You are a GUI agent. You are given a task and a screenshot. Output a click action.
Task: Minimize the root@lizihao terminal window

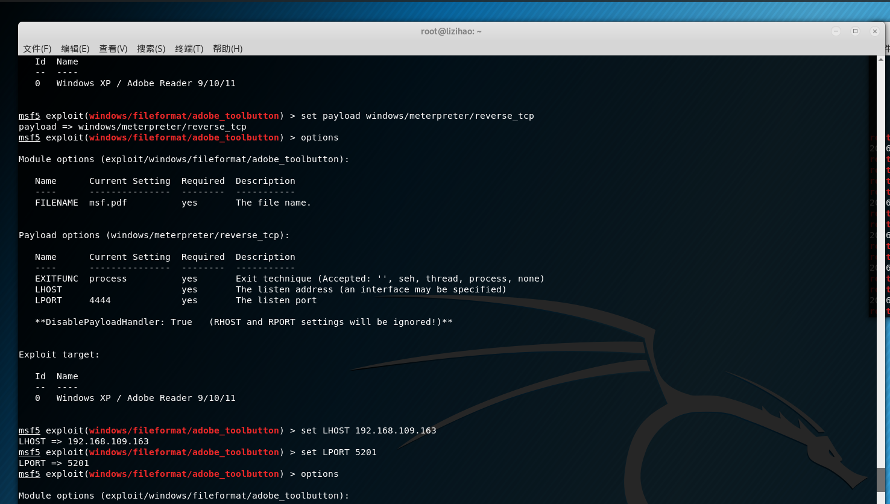click(836, 31)
